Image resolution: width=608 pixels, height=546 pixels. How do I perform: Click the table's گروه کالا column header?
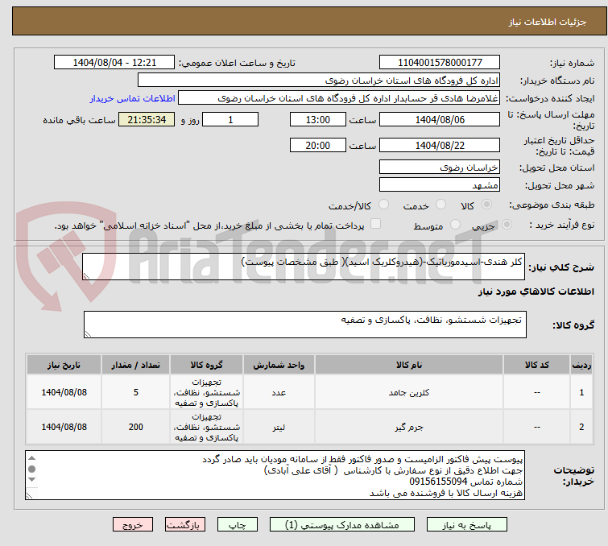(x=206, y=365)
